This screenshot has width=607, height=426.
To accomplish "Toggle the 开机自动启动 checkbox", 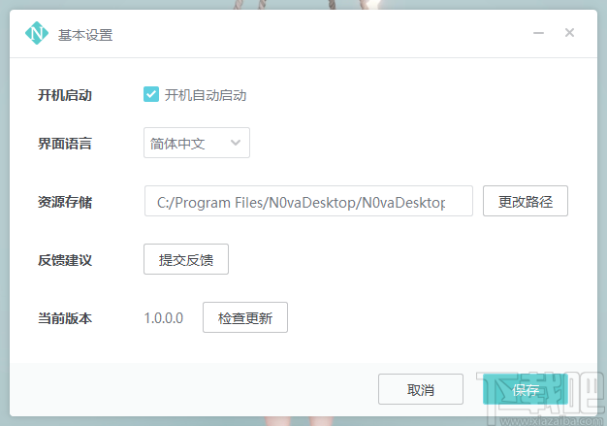I will click(151, 94).
